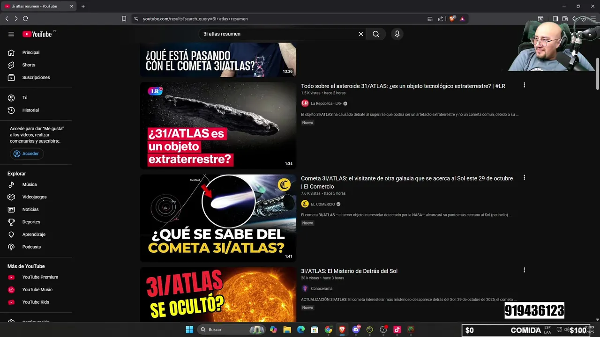Open Suscripciones in the sidebar
The width and height of the screenshot is (600, 337).
pos(36,77)
